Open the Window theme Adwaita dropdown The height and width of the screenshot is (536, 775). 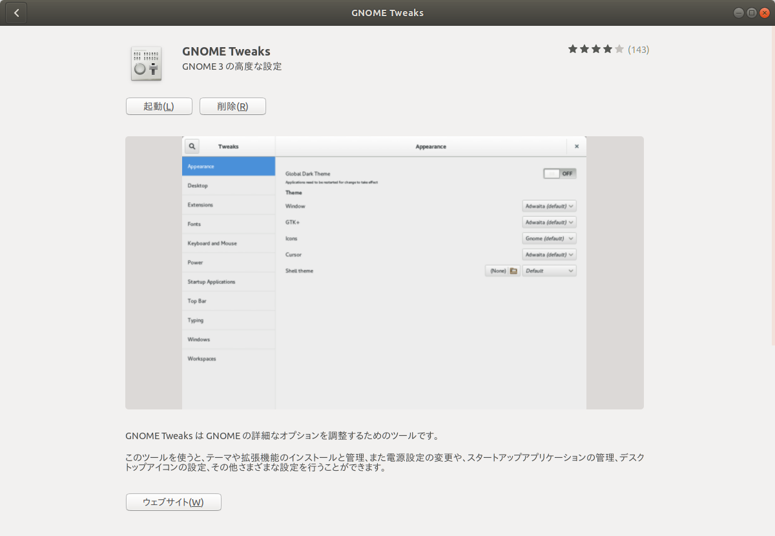click(x=549, y=205)
